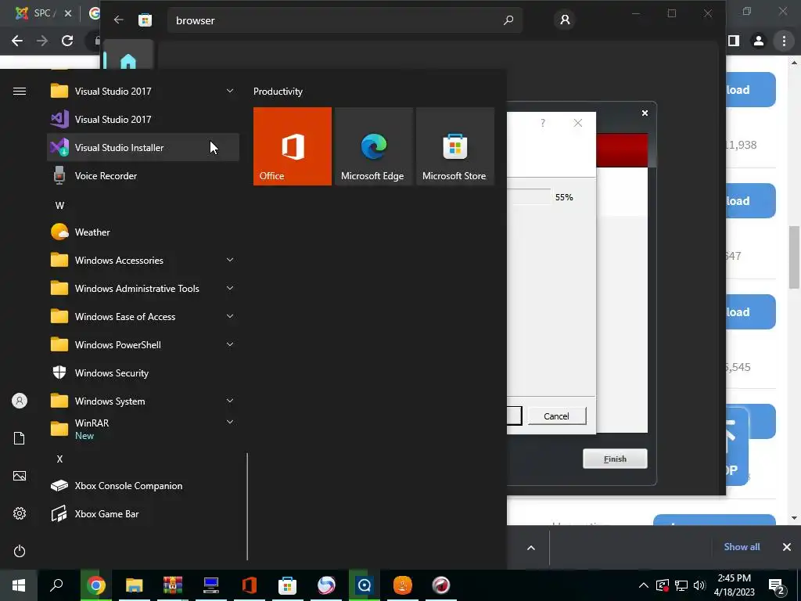Open Visual Studio 2017 app
This screenshot has width=801, height=601.
point(143,119)
